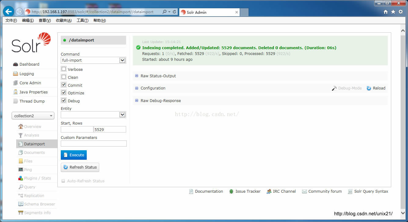The height and width of the screenshot is (222, 408).
Task: Click the Java Properties icon
Action: pos(16,92)
